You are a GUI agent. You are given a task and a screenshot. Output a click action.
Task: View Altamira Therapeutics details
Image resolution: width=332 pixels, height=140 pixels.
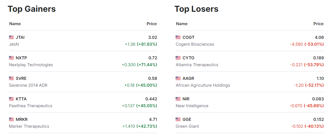(197, 65)
